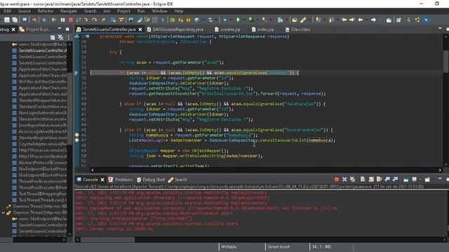Viewport: 449px width, 252px height.
Task: Click the red Terminate button in main toolbar
Action: pyautogui.click(x=71, y=20)
